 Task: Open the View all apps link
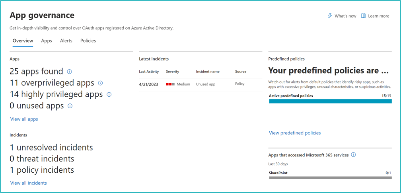[24, 119]
